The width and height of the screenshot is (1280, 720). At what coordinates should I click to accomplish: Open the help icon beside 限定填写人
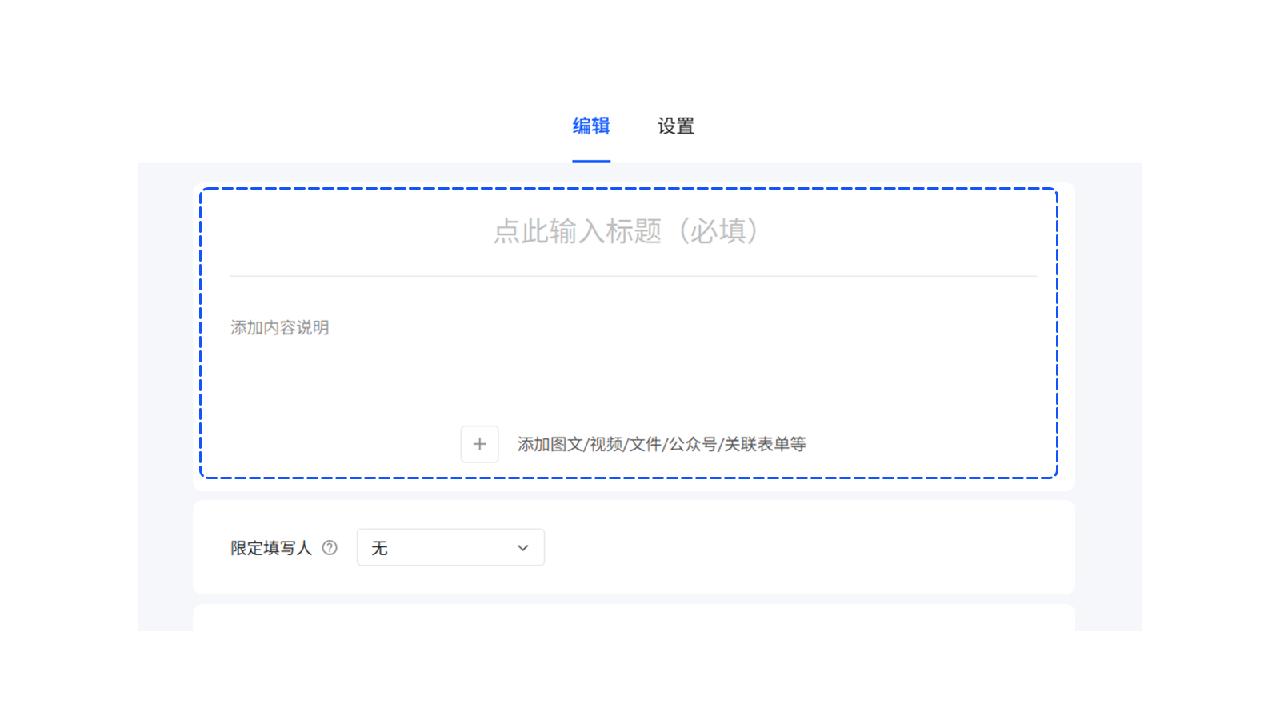(x=329, y=547)
